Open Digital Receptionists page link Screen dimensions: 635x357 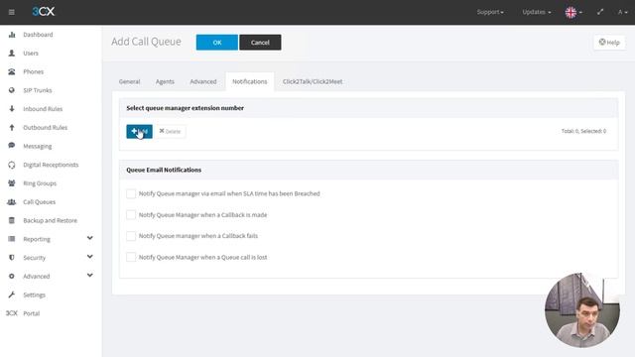(51, 165)
